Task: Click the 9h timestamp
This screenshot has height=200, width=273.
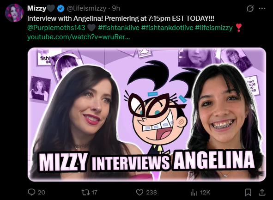Action: pos(116,8)
